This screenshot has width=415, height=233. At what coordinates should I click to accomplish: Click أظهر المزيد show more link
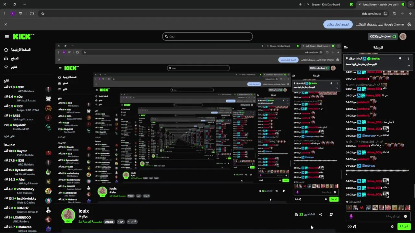[9, 136]
